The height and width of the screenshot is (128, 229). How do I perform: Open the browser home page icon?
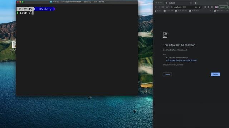[x=167, y=7]
